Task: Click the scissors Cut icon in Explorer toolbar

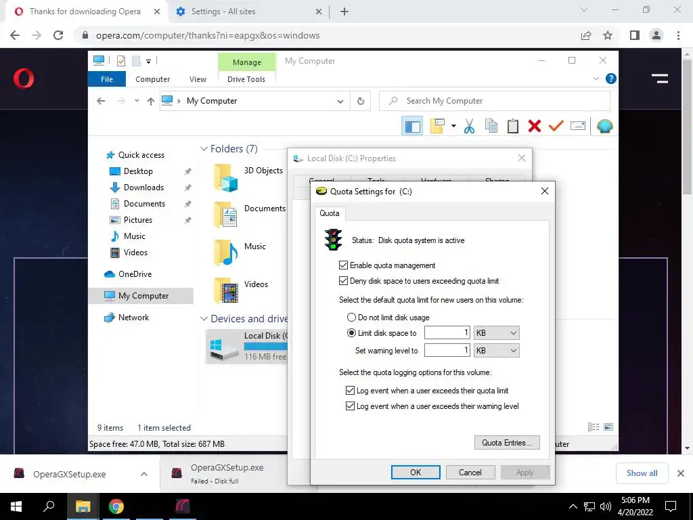Action: point(470,127)
